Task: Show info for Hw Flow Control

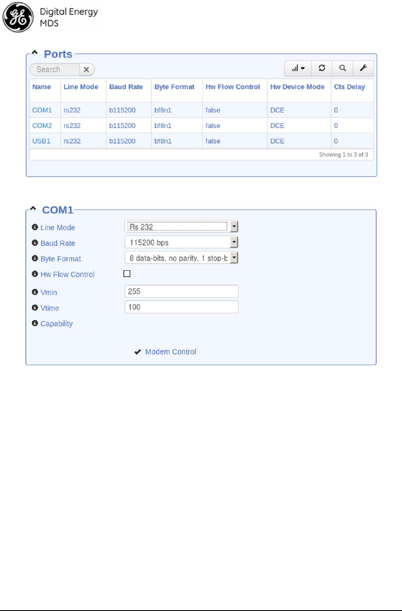Action: click(35, 274)
